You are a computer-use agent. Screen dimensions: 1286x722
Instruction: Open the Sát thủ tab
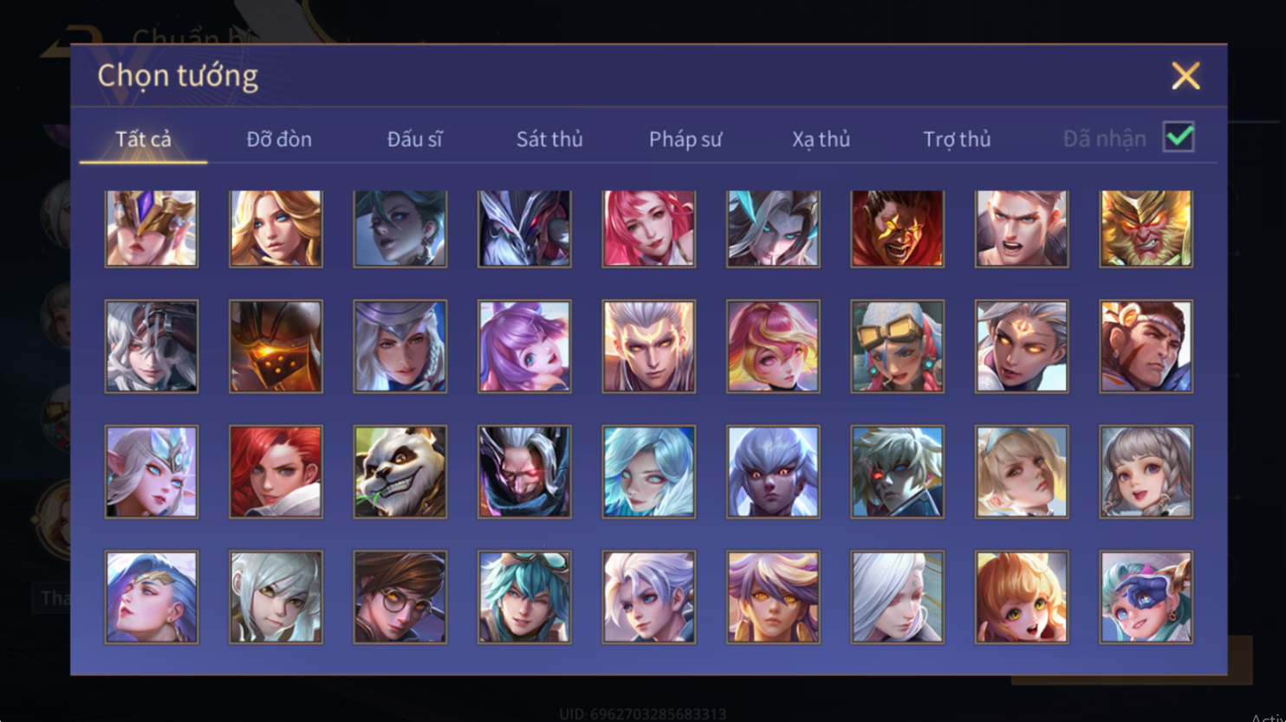(549, 139)
